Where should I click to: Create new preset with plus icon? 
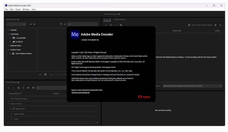pyautogui.click(x=9, y=88)
